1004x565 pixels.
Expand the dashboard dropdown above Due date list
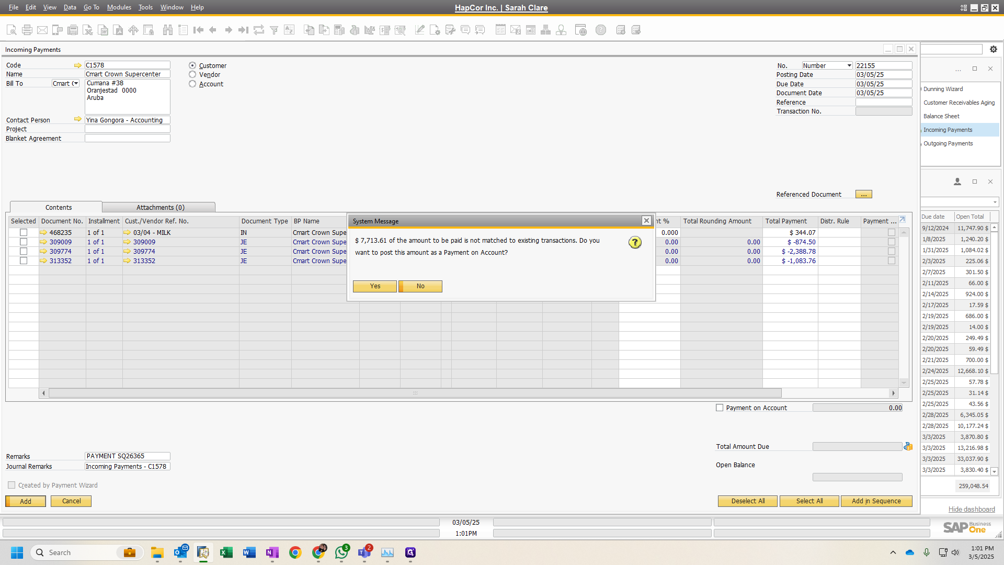click(995, 202)
